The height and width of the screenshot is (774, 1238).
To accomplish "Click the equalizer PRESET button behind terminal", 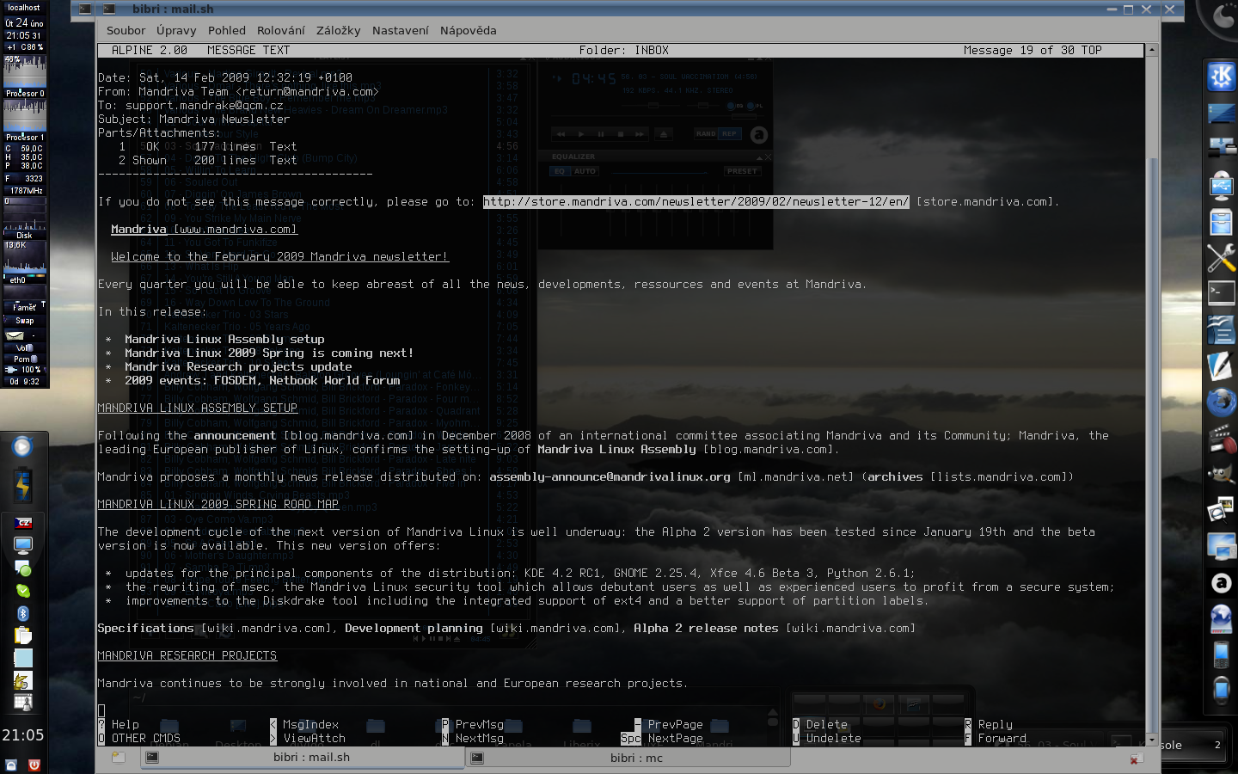I will (742, 171).
